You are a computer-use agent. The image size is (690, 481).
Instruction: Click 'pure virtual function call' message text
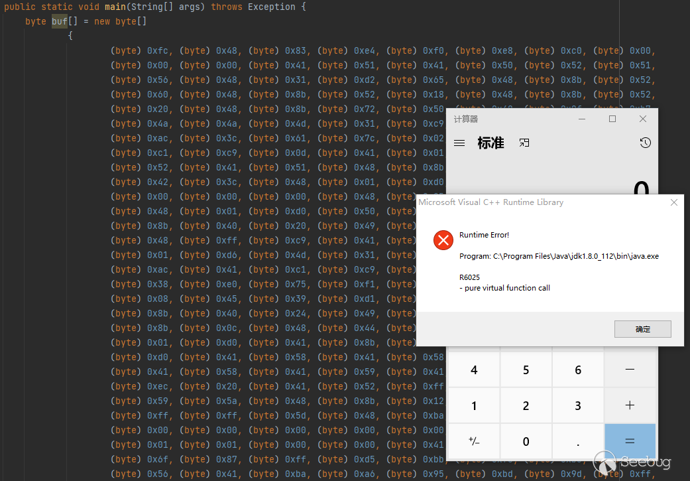click(507, 288)
